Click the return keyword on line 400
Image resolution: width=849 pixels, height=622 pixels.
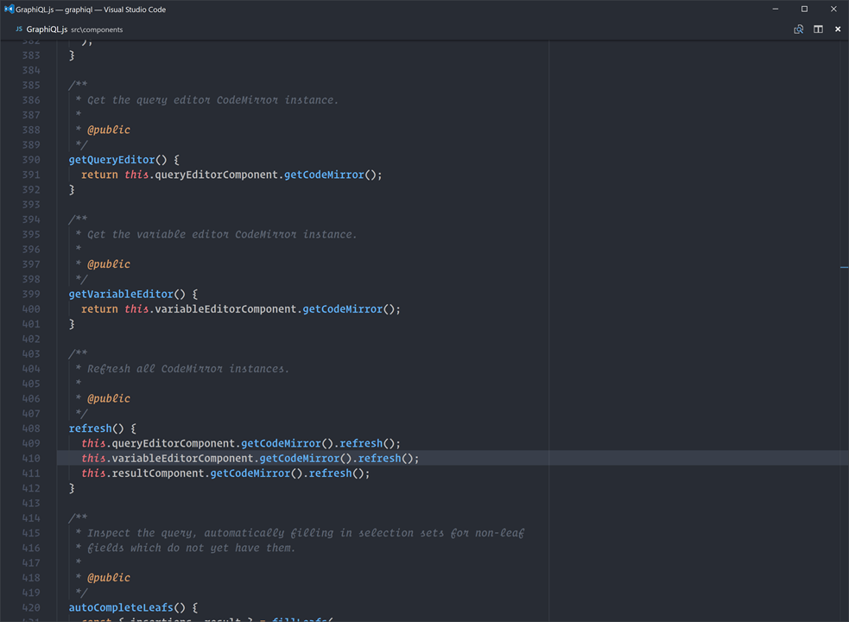(x=99, y=309)
